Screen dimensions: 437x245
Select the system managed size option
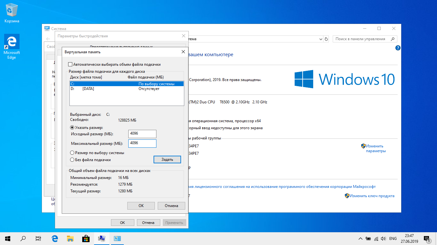click(x=72, y=153)
